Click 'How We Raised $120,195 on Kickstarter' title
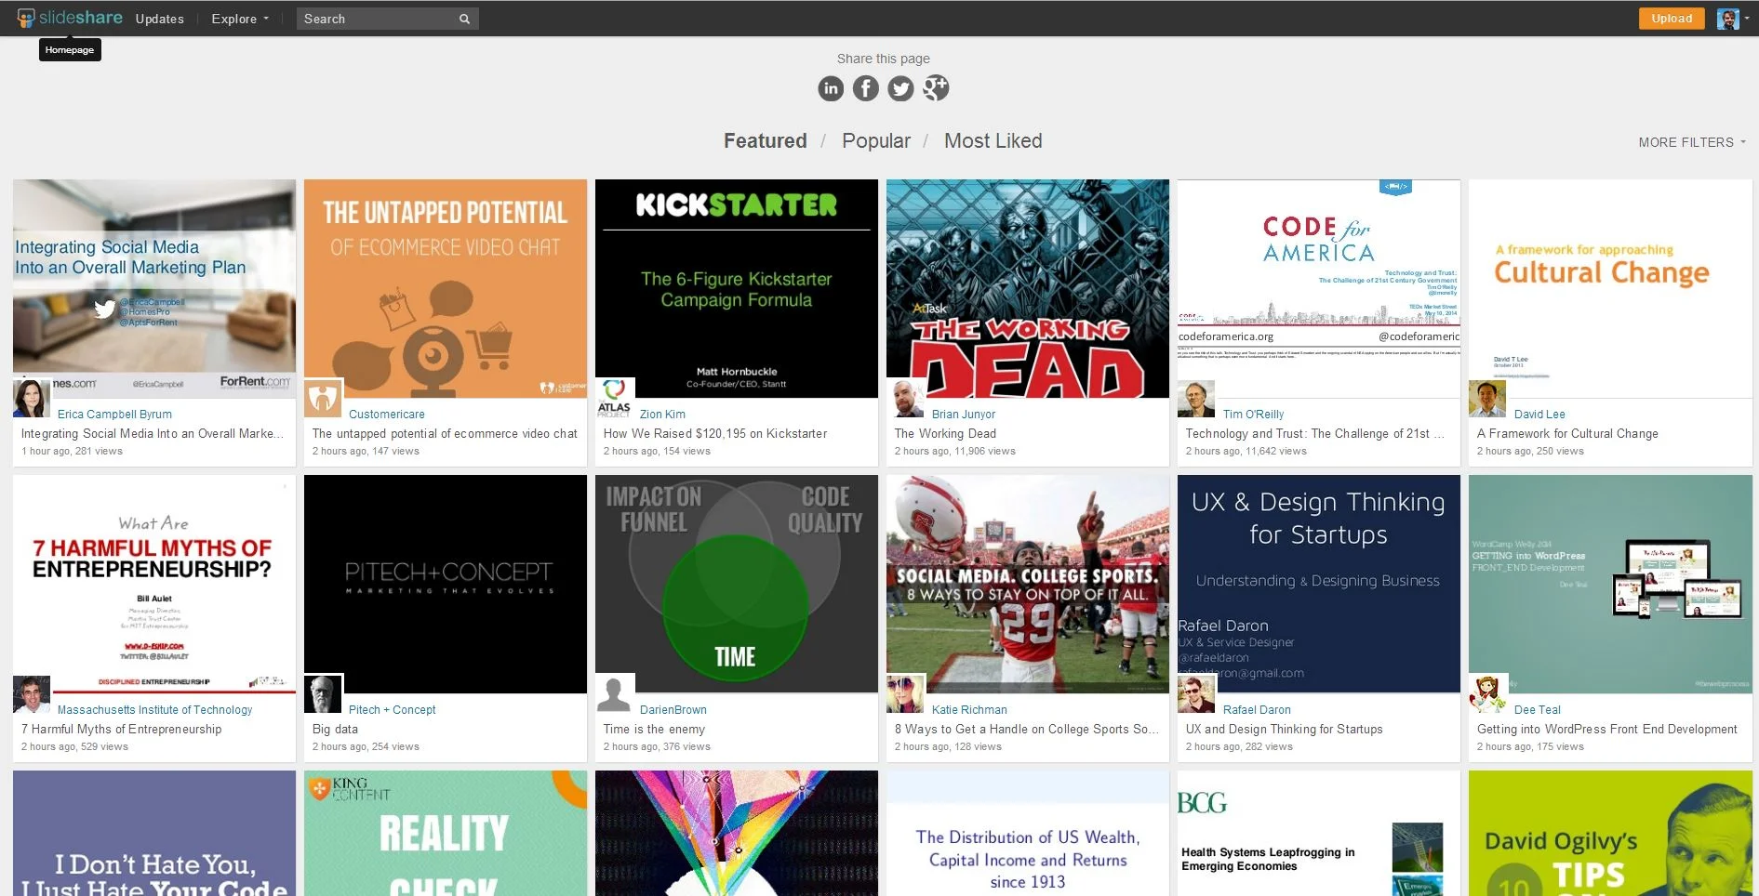 (714, 434)
